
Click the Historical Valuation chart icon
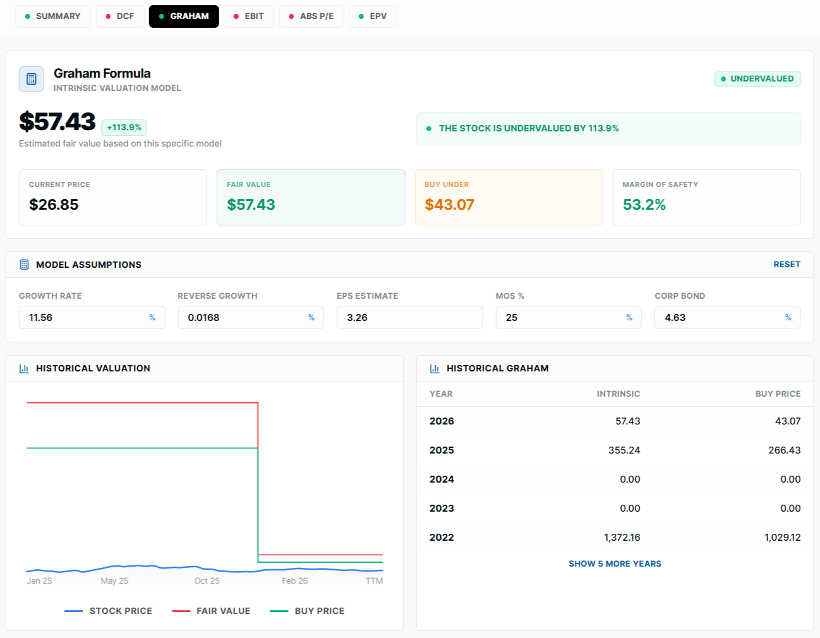[24, 368]
